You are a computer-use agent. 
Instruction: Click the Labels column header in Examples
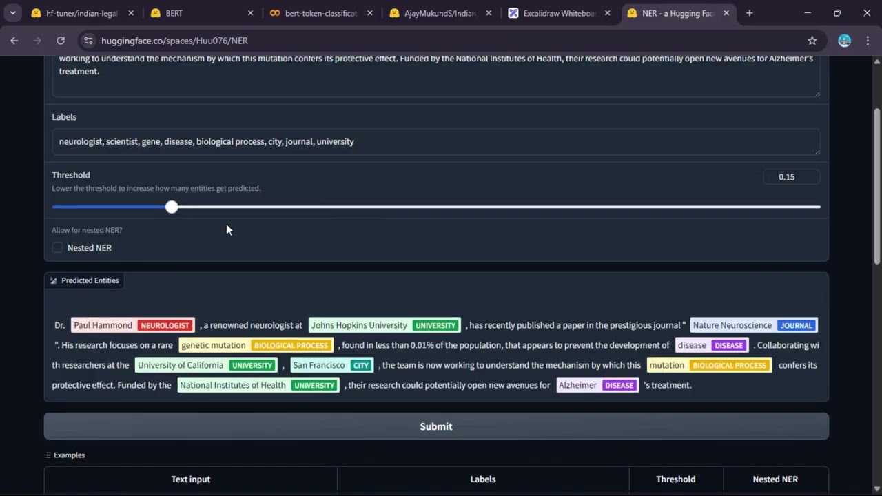pyautogui.click(x=483, y=479)
